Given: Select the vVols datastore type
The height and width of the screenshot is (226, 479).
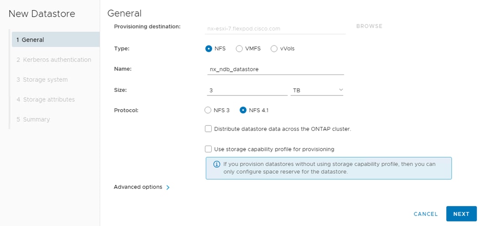Looking at the screenshot, I should click(274, 49).
